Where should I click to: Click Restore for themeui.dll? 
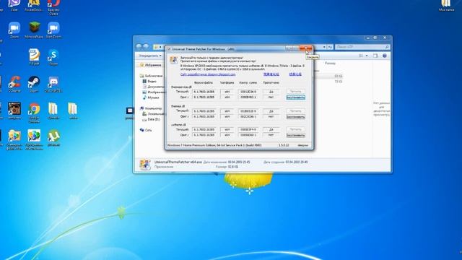(x=295, y=117)
